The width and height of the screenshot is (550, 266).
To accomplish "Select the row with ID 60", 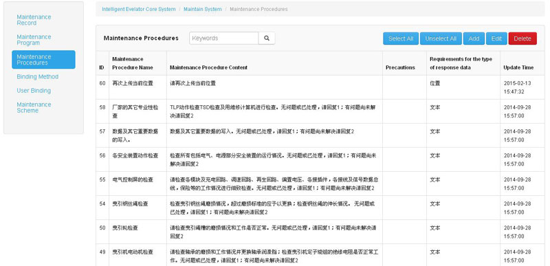I will [320, 87].
